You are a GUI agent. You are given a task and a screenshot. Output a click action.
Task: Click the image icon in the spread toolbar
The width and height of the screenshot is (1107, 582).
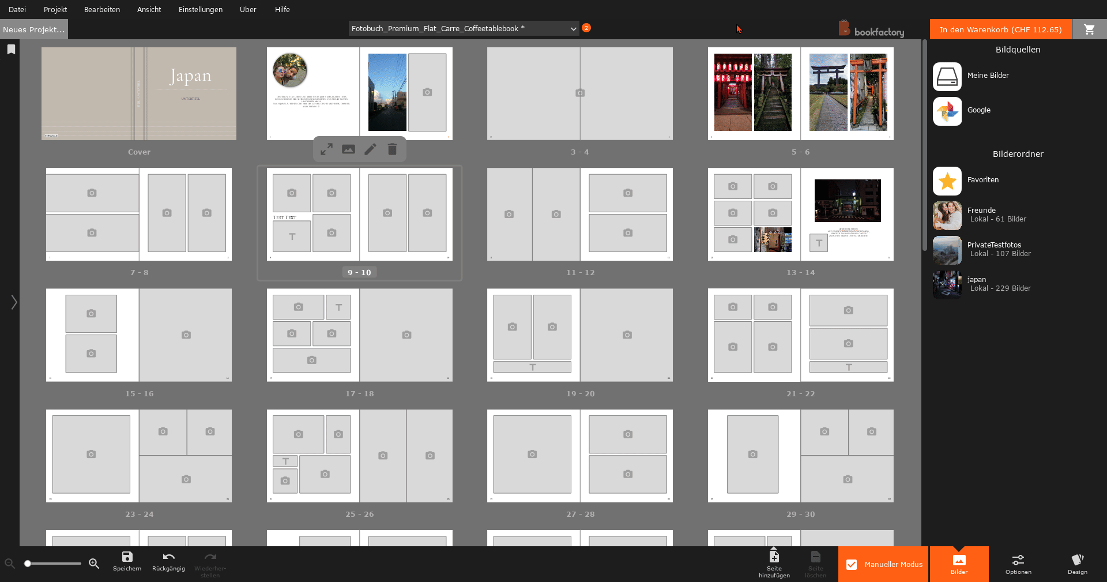pyautogui.click(x=348, y=149)
